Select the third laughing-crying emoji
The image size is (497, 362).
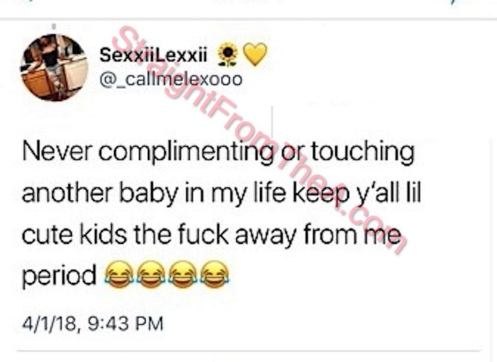tap(183, 274)
